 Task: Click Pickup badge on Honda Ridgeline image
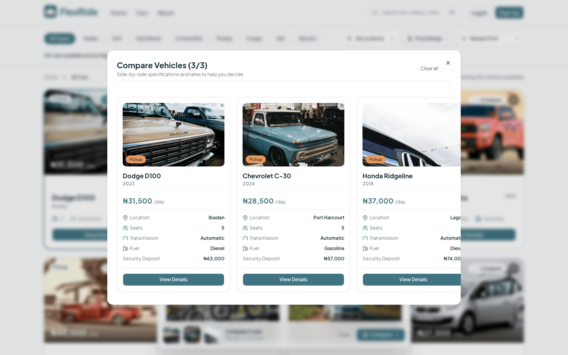click(376, 159)
